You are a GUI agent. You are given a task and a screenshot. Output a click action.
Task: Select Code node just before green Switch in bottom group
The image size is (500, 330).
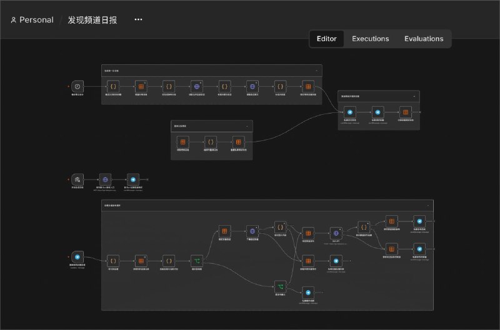169,261
